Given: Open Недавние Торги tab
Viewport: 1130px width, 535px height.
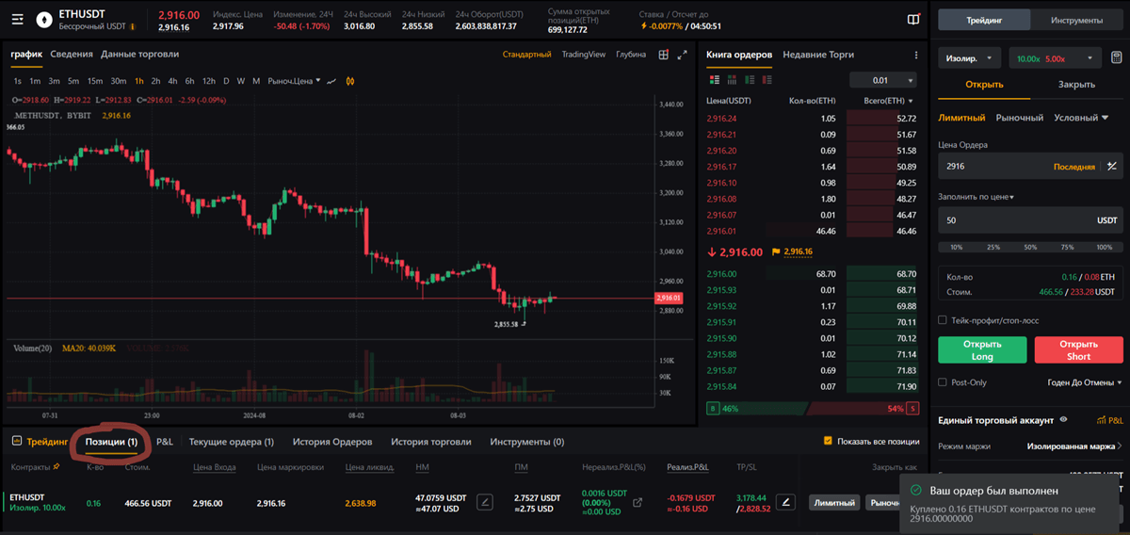Looking at the screenshot, I should pyautogui.click(x=818, y=55).
